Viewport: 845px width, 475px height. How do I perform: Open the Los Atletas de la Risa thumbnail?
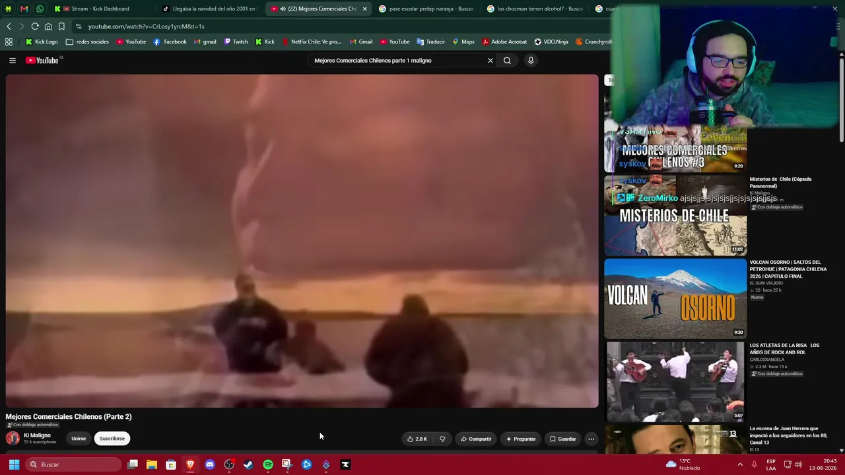[x=675, y=382]
